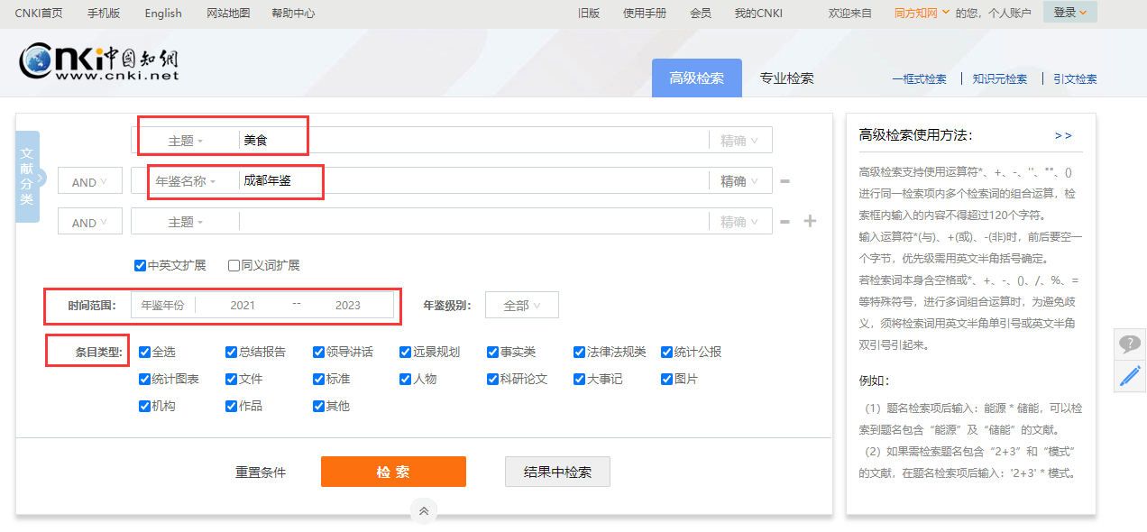Click the help question mark icon
This screenshot has height=532, width=1147.
[1130, 344]
